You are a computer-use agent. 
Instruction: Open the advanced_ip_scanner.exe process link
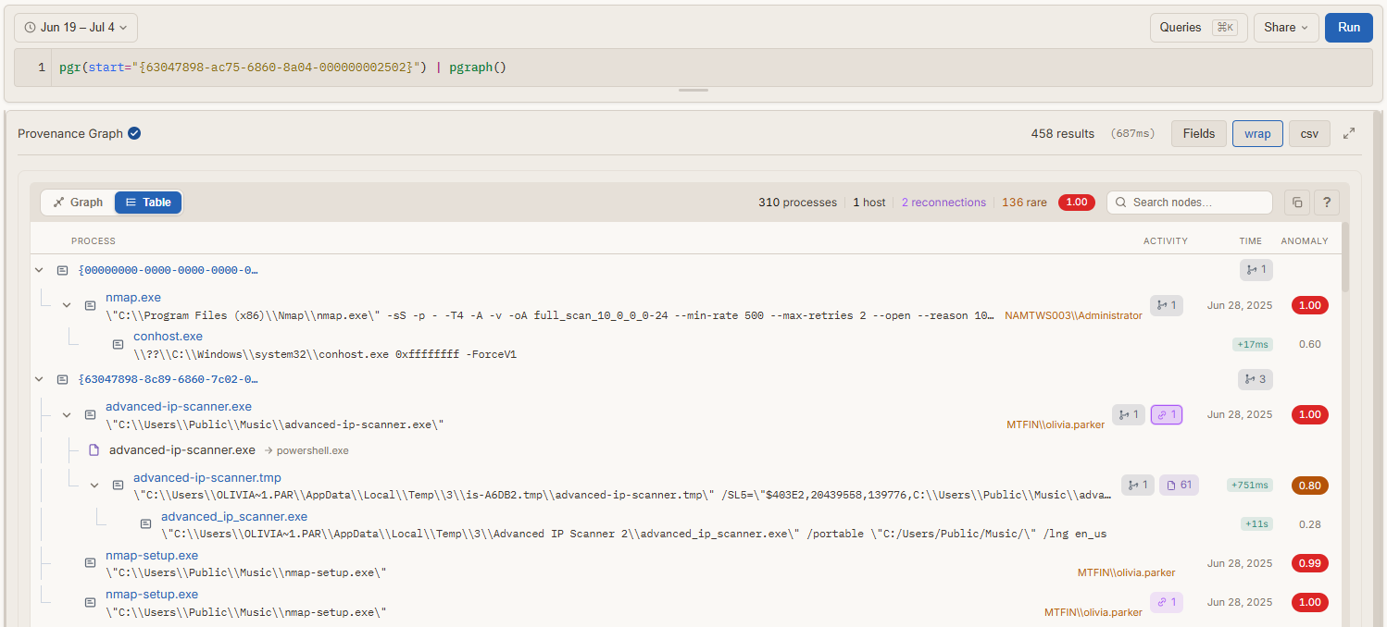coord(234,517)
